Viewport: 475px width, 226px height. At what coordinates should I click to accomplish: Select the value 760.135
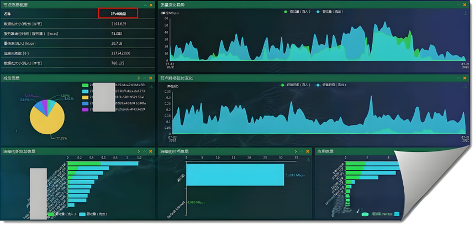tap(118, 63)
